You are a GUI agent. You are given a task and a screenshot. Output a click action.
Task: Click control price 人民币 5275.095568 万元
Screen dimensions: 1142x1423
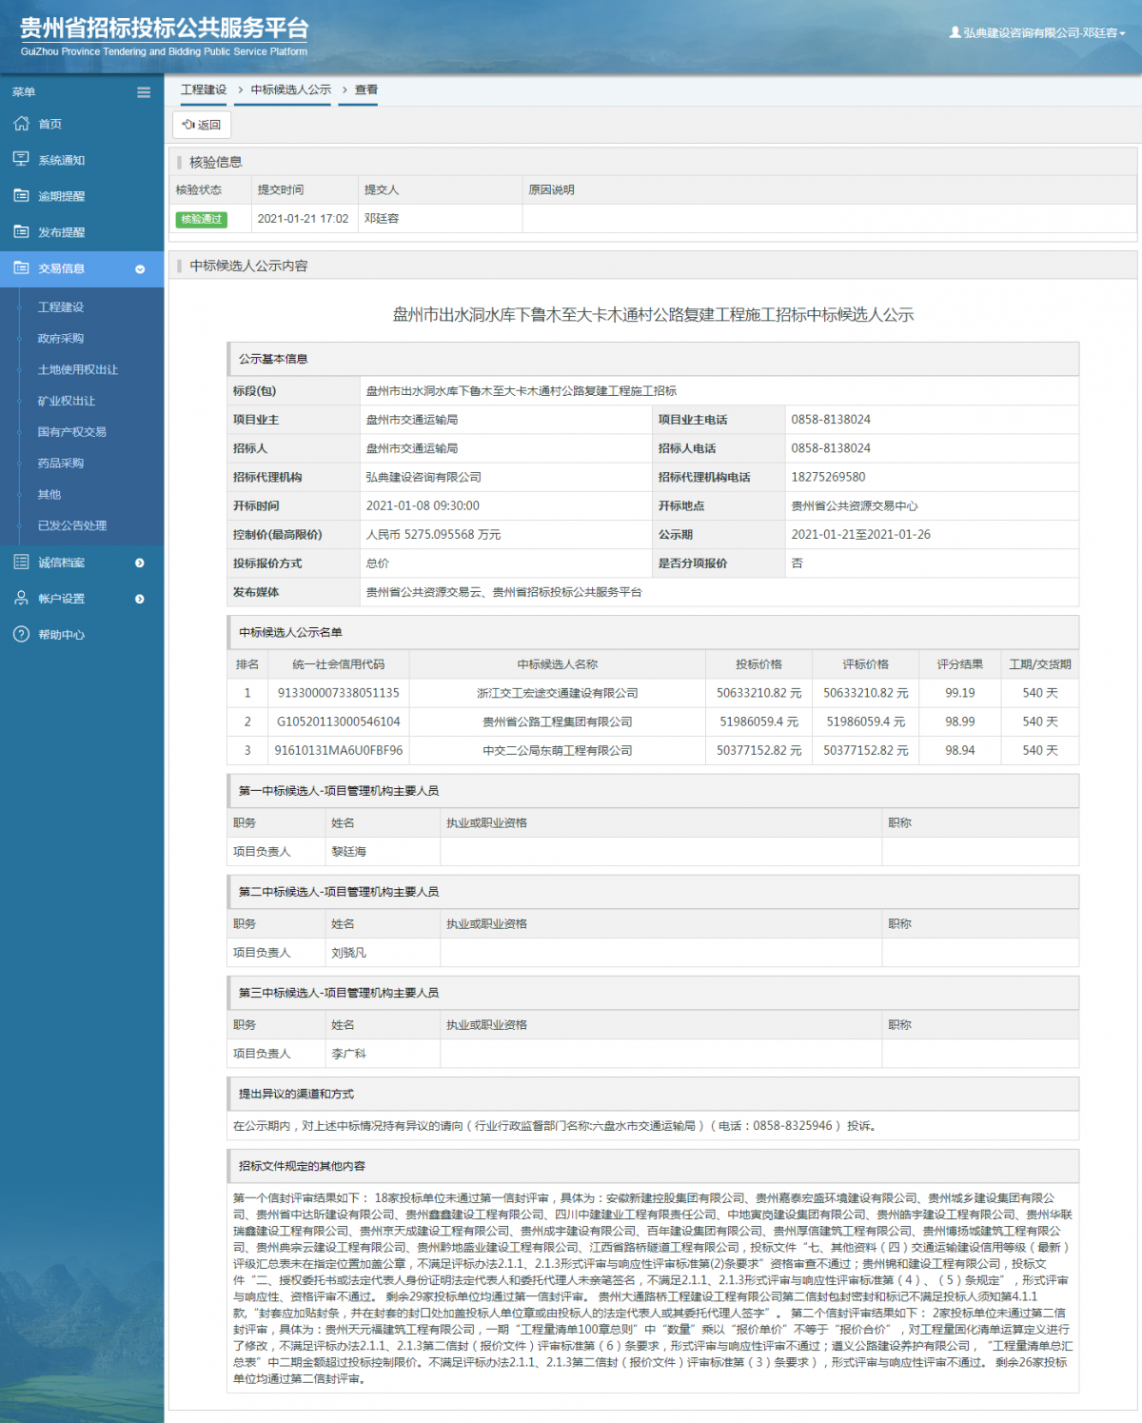point(433,535)
